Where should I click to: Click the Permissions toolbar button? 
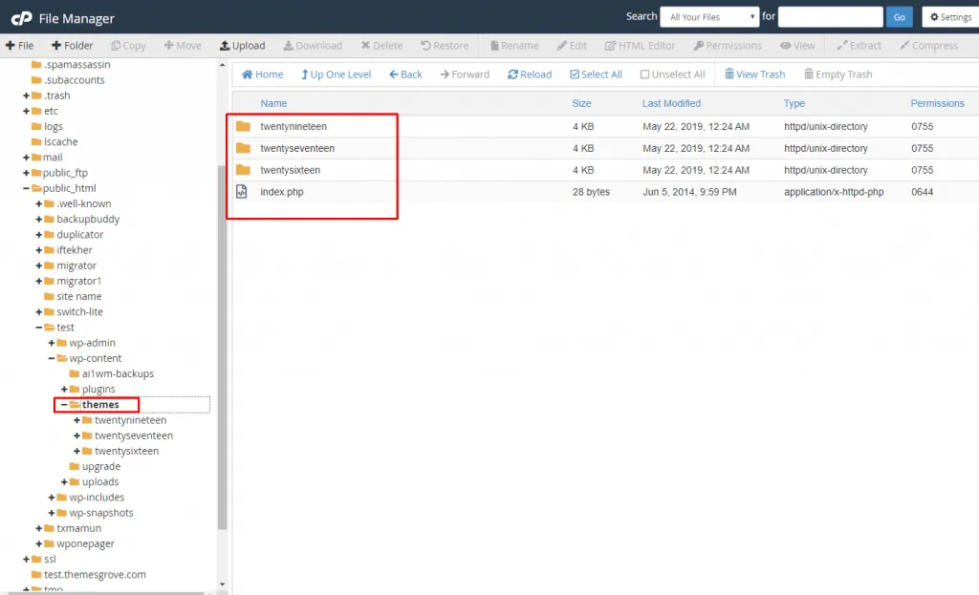pyautogui.click(x=728, y=46)
